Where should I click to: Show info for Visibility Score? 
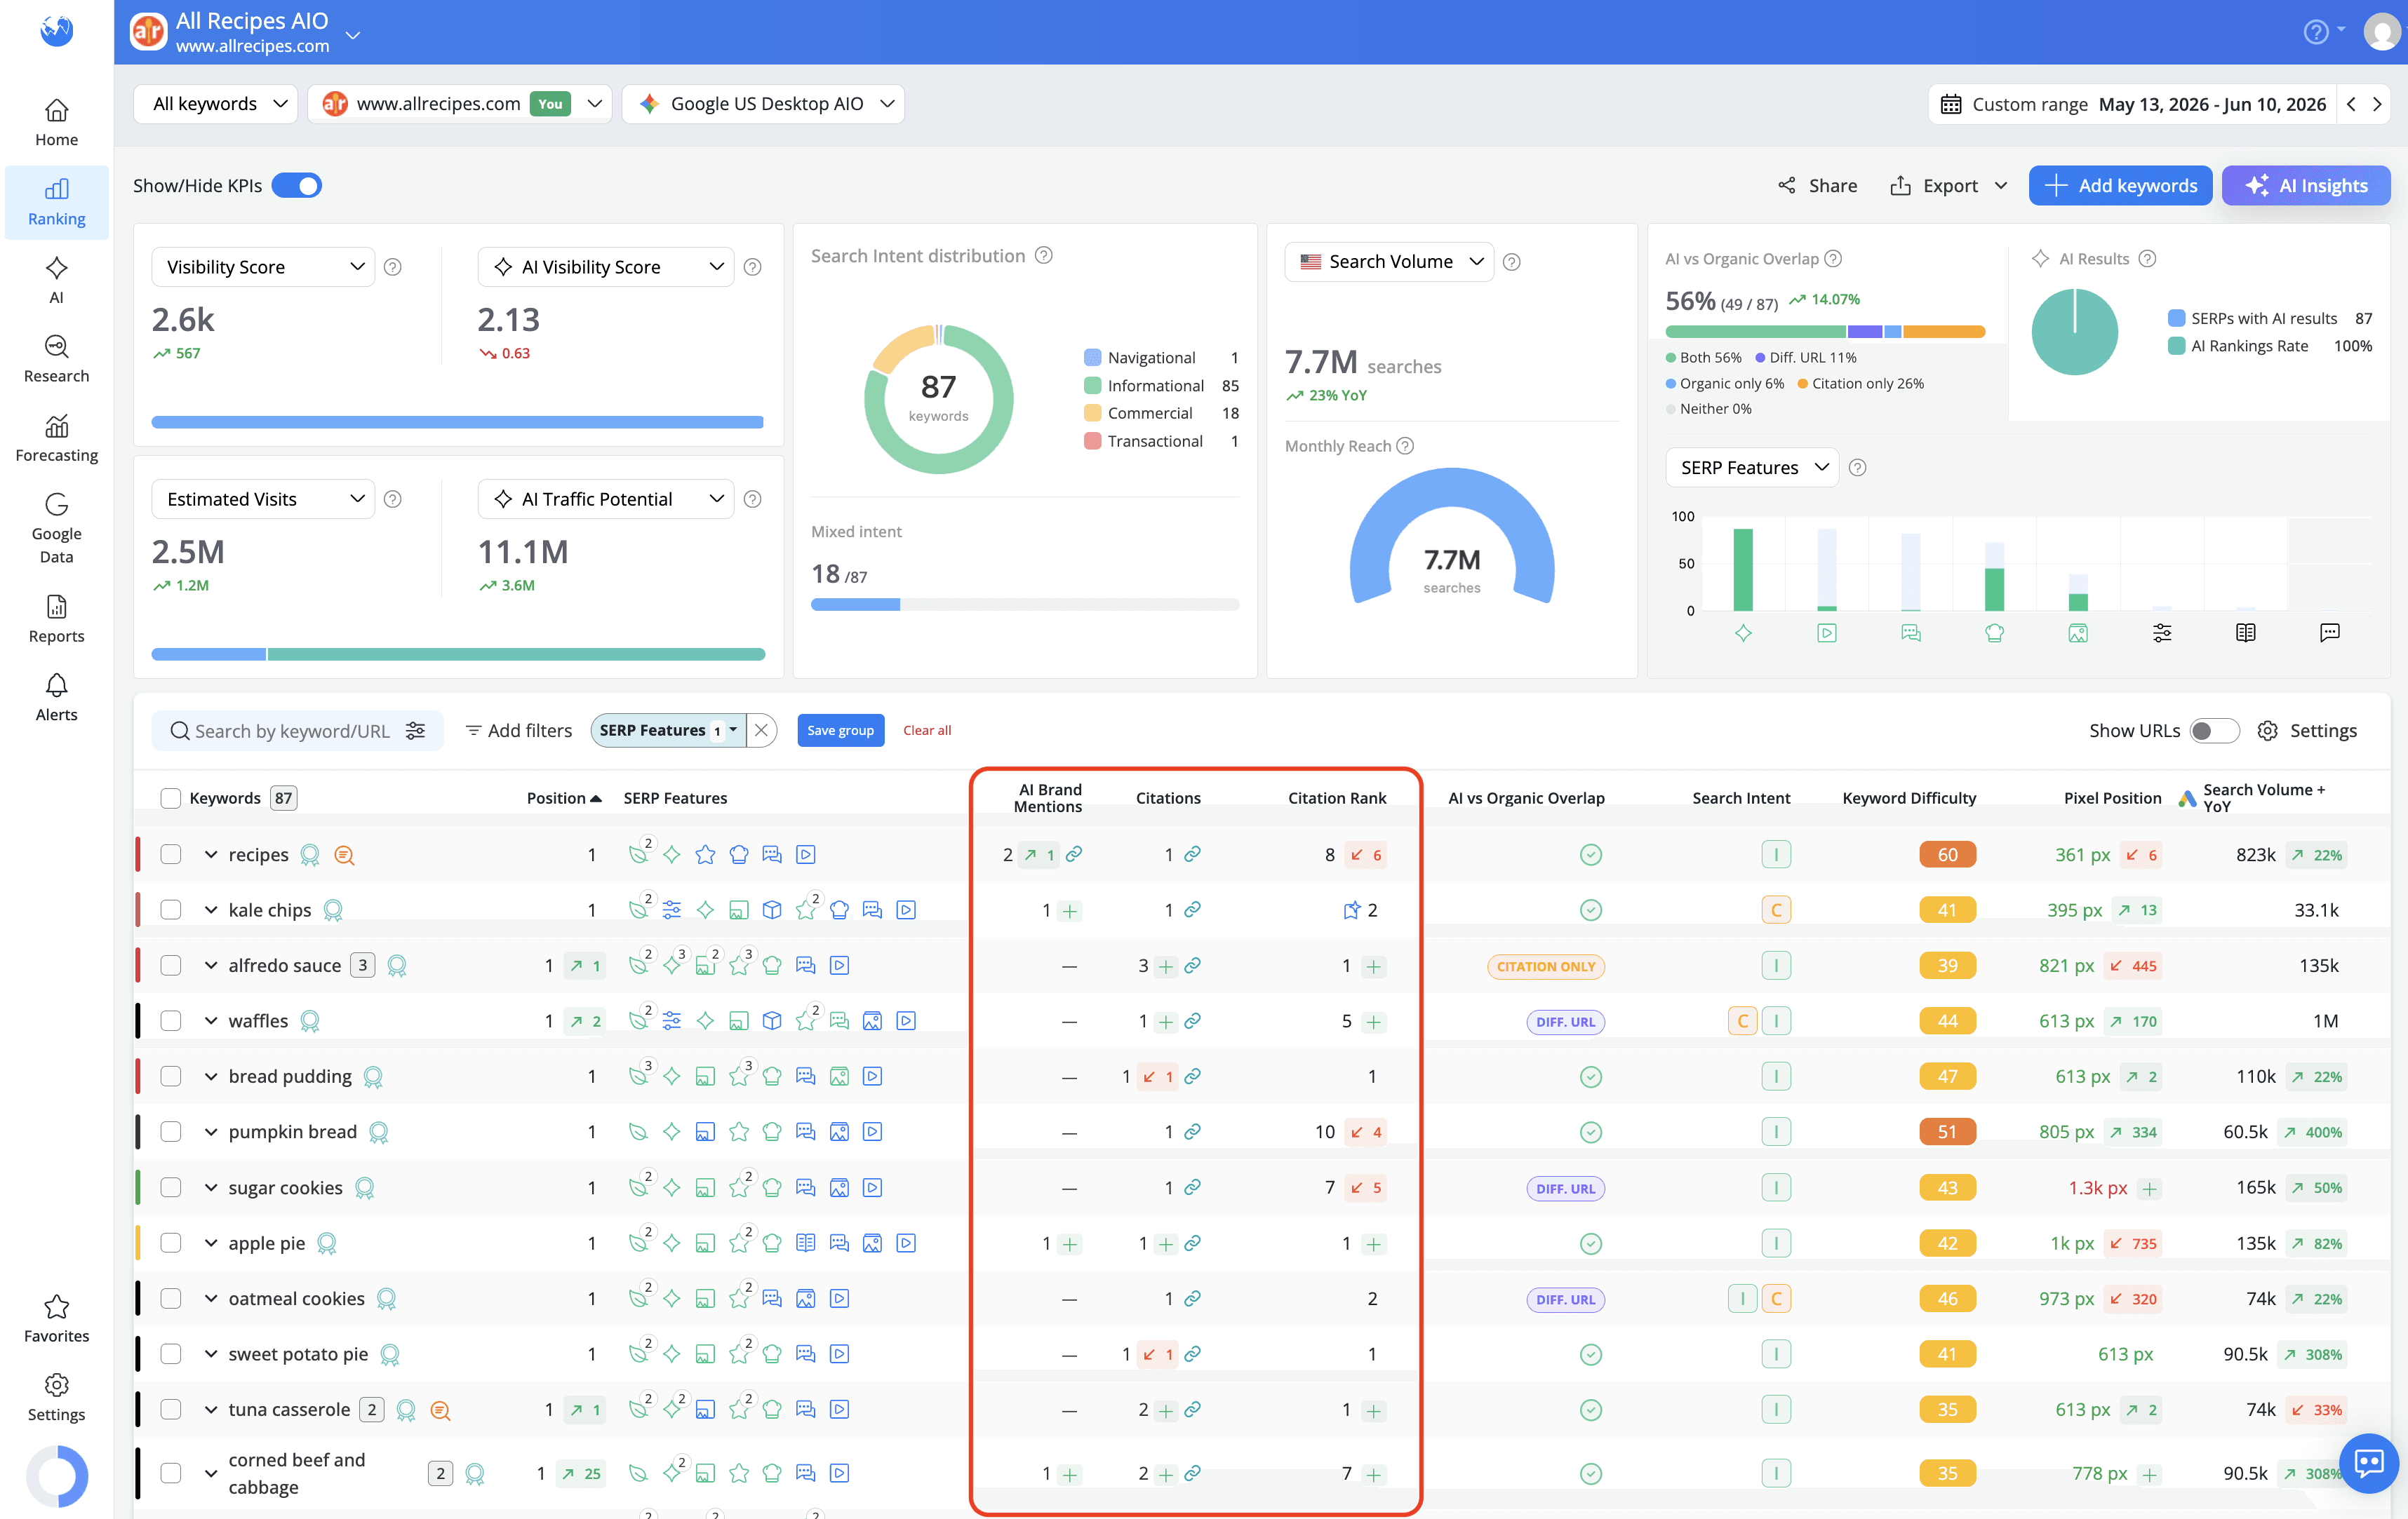click(x=393, y=266)
